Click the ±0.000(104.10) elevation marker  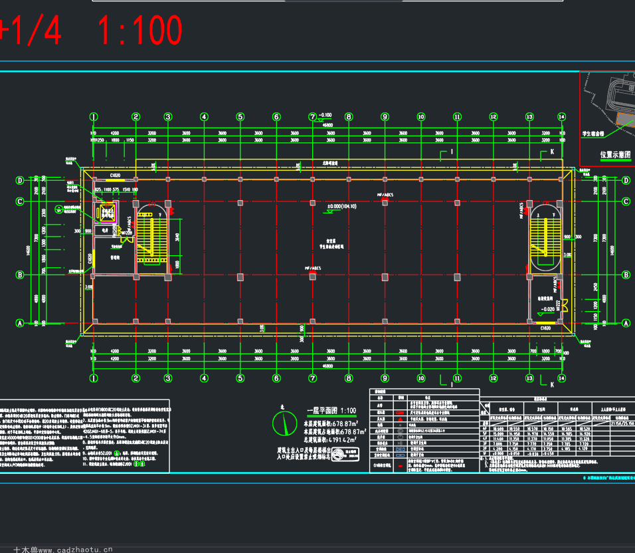pyautogui.click(x=342, y=207)
